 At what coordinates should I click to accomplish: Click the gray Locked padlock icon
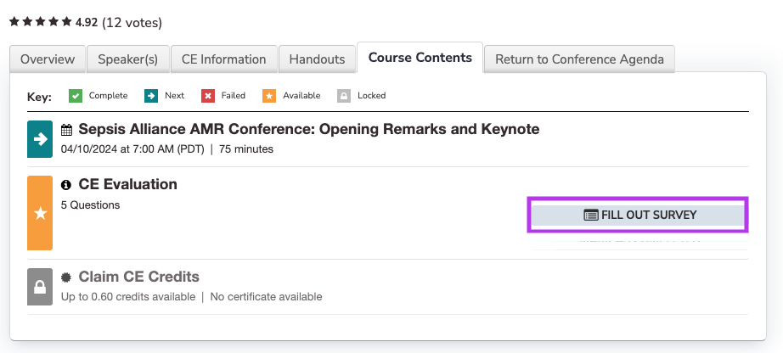click(40, 287)
